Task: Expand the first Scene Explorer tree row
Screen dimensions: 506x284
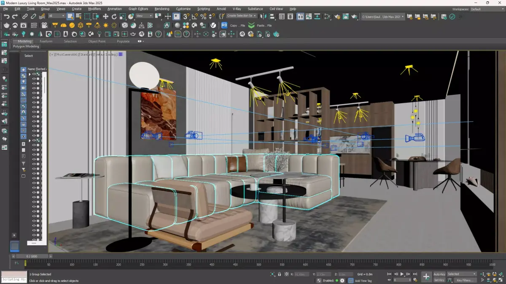Action: click(x=30, y=74)
